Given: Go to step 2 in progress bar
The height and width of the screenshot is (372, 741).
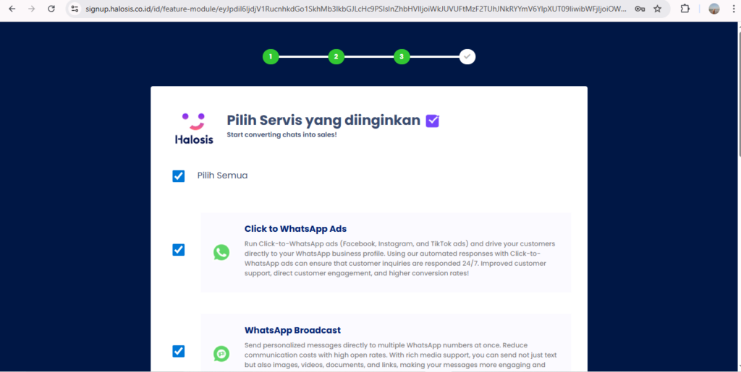Looking at the screenshot, I should pos(336,56).
